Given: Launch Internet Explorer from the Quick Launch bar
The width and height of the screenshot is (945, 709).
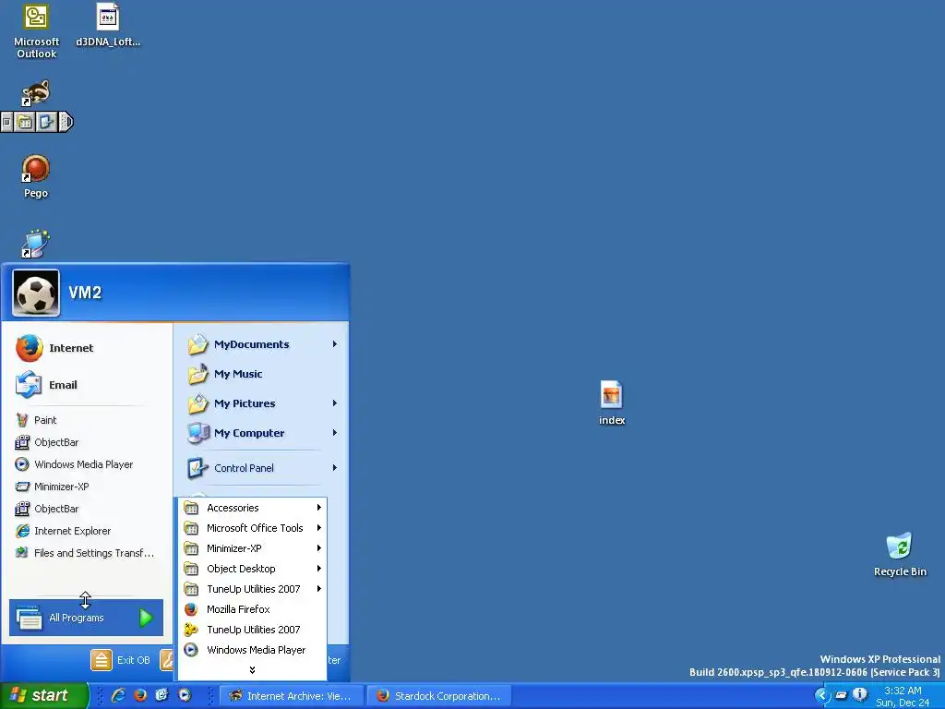Looking at the screenshot, I should (x=118, y=695).
